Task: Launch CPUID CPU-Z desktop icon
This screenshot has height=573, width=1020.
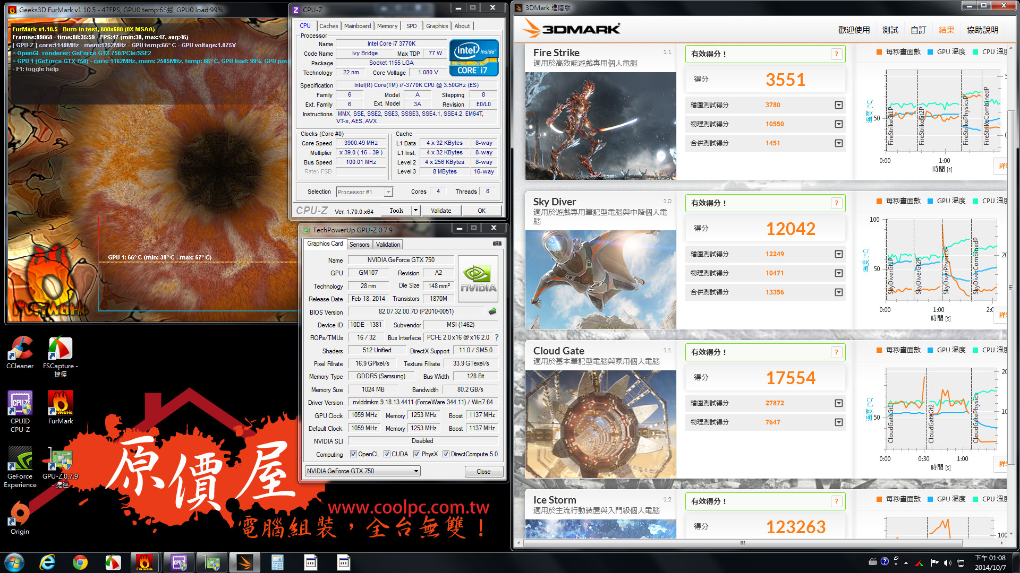Action: tap(20, 412)
